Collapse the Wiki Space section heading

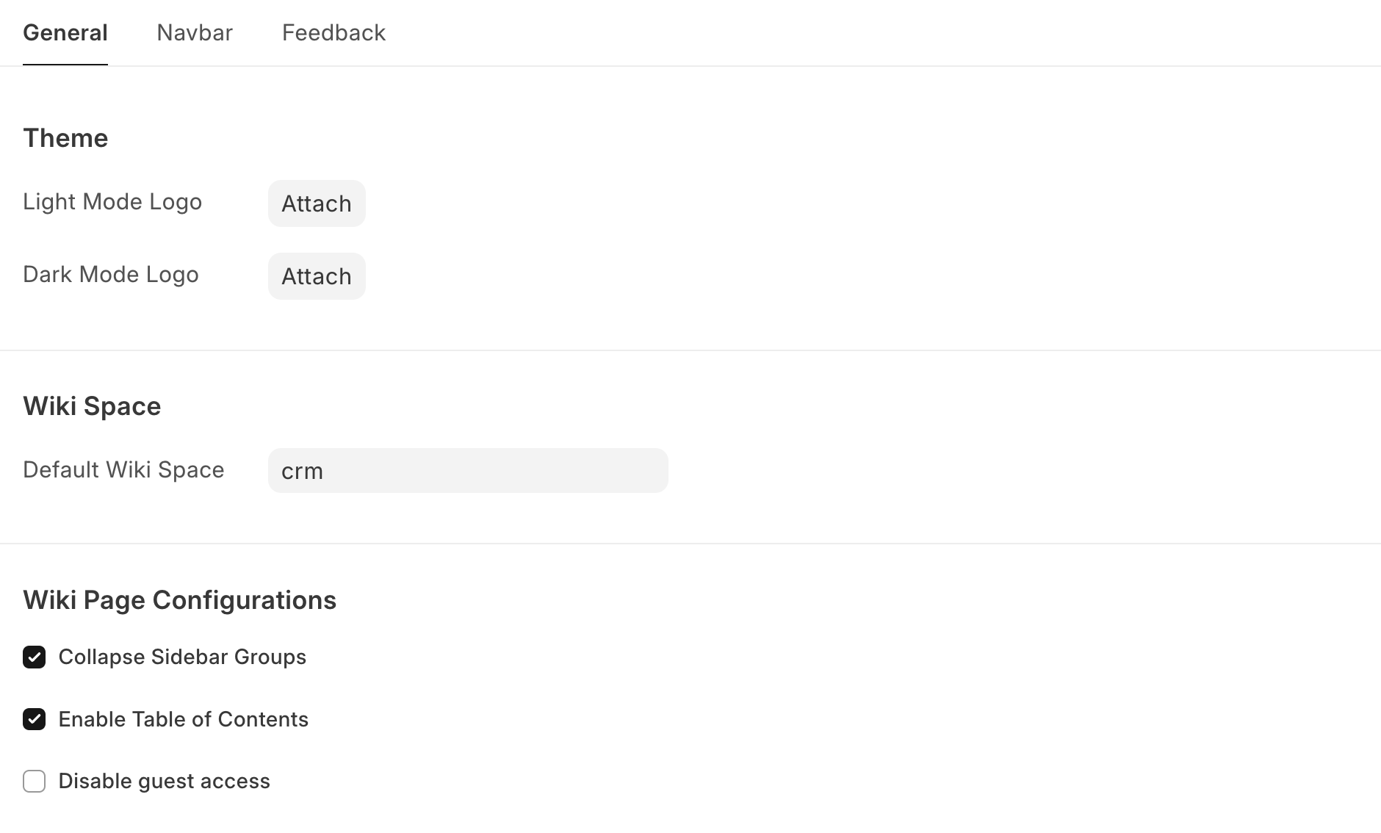pos(92,406)
